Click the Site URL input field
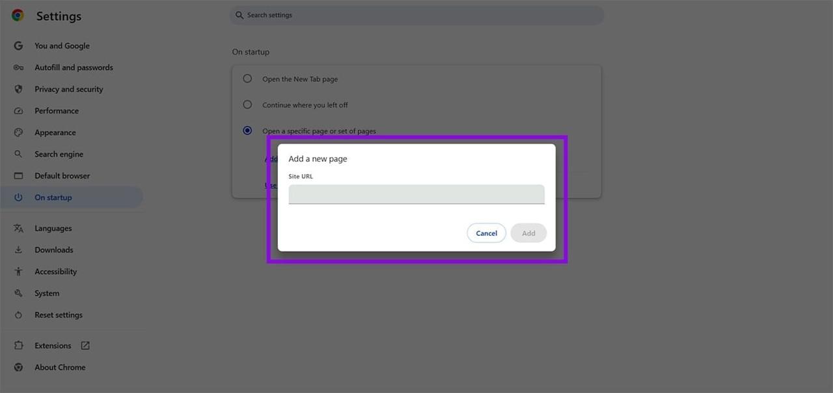Image resolution: width=833 pixels, height=393 pixels. coord(416,194)
